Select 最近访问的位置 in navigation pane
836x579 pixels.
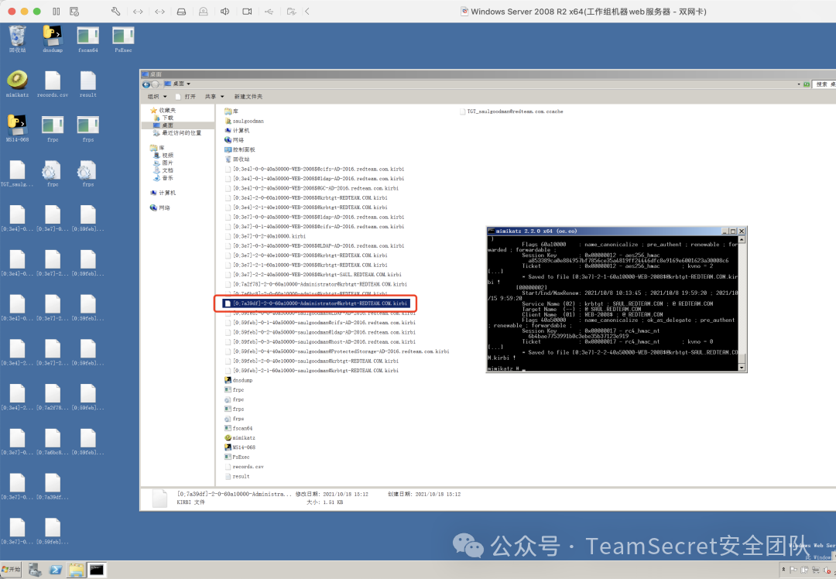(177, 133)
